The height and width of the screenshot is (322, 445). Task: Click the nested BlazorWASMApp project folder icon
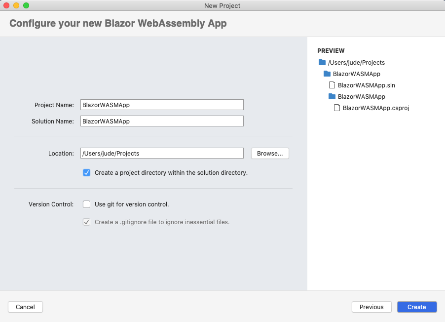pos(332,96)
